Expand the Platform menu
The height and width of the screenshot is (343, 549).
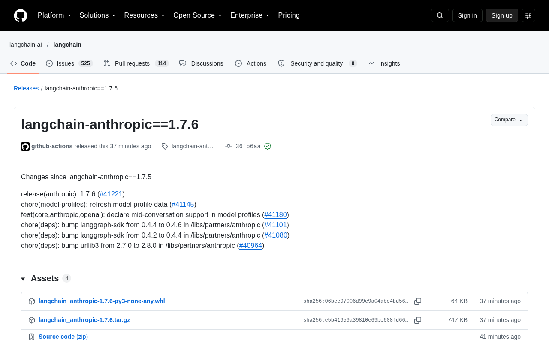pyautogui.click(x=54, y=15)
